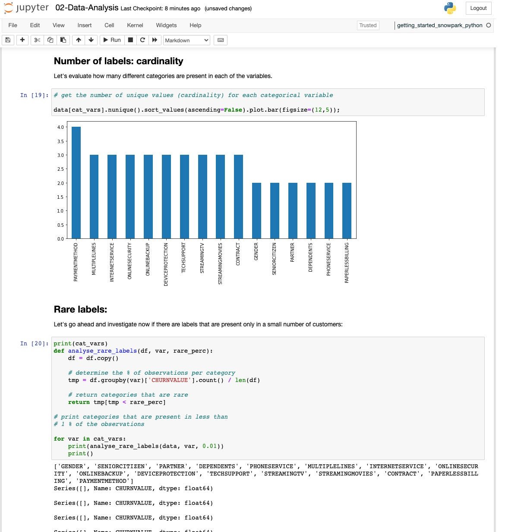
Task: Move selected cell down arrow
Action: [91, 40]
